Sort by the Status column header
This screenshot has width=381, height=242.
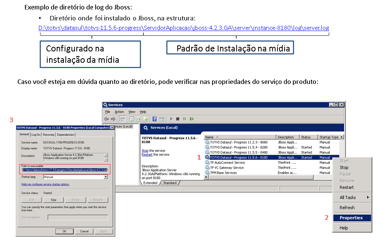[308, 137]
